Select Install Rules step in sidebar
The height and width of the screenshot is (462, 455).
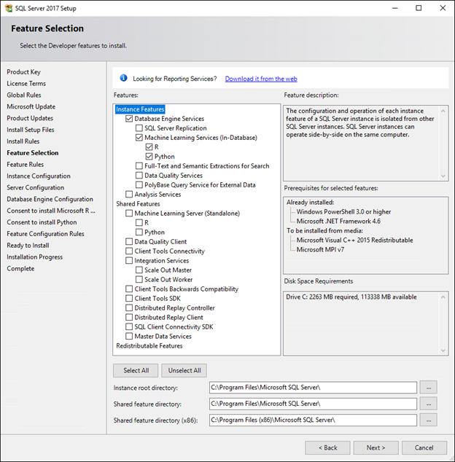point(23,141)
